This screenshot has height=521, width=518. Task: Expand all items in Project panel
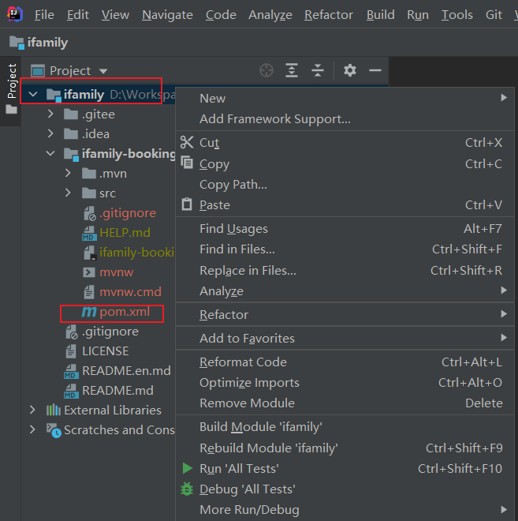[292, 70]
